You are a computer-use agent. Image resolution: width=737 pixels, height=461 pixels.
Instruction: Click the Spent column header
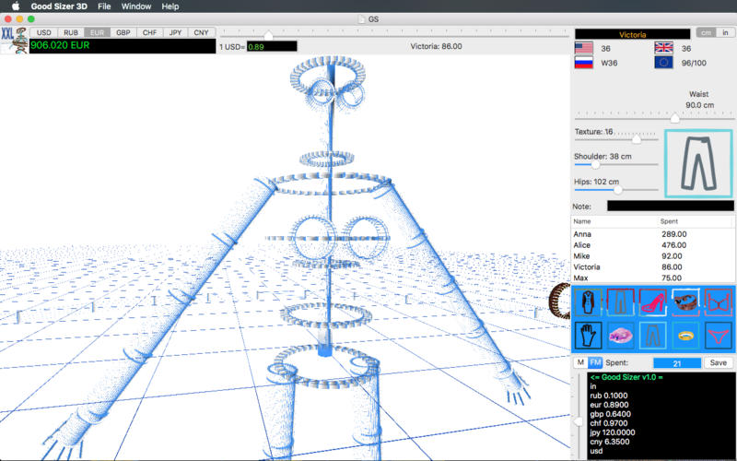(669, 221)
